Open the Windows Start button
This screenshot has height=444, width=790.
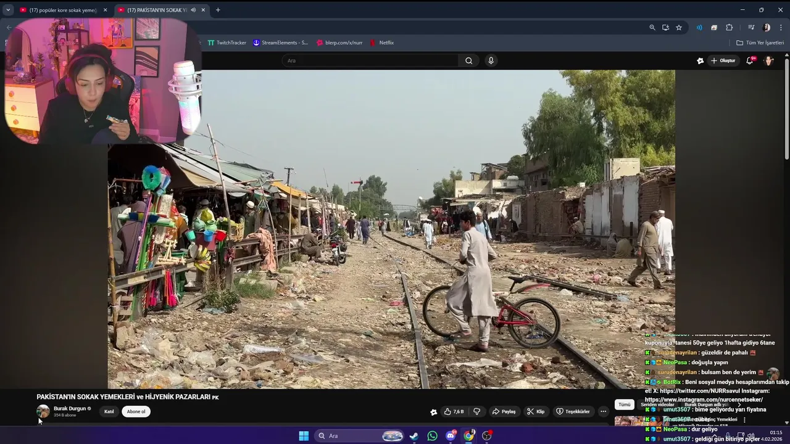[x=304, y=436]
